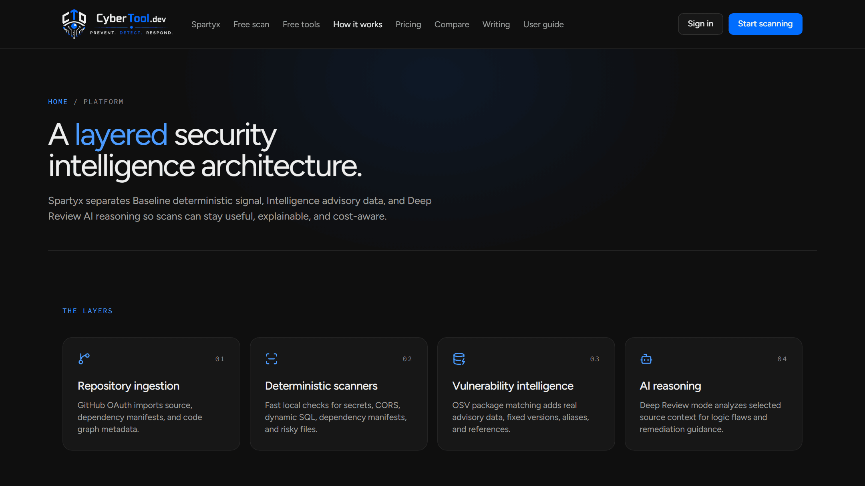Screen dimensions: 865x486
Task: Click the 04 number on fourth card
Action: (782, 359)
